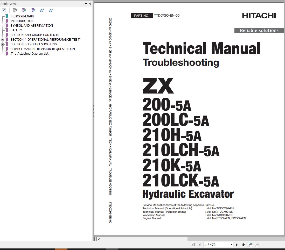The height and width of the screenshot is (250, 285).
Task: Go to the first page
Action: point(193,245)
